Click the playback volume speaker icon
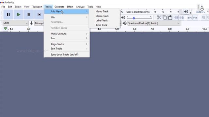The height and width of the screenshot is (117, 209). (x=123, y=18)
